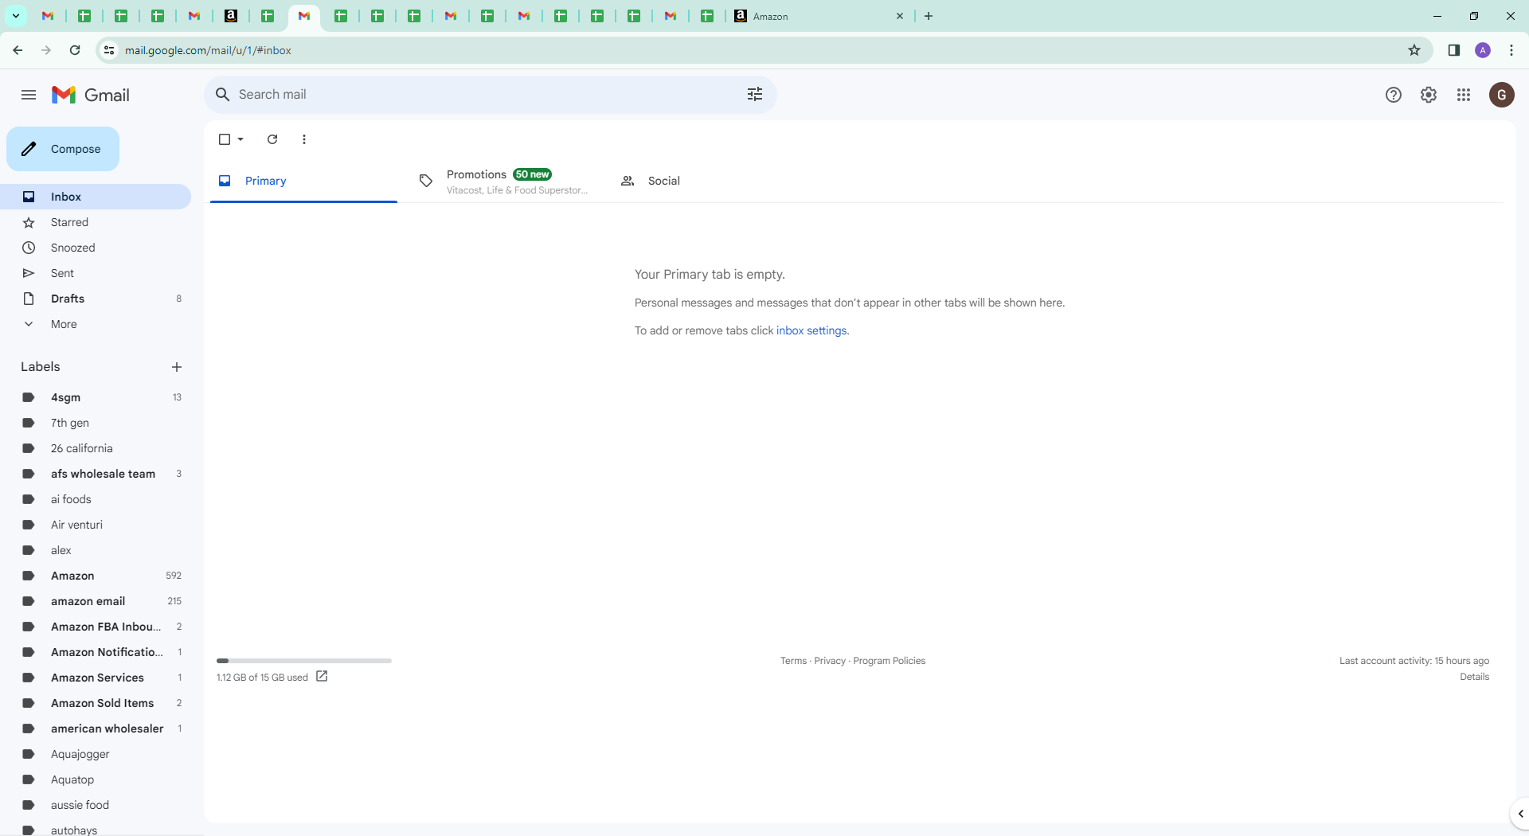This screenshot has width=1529, height=836.
Task: Open the Drafts folder
Action: pos(96,299)
